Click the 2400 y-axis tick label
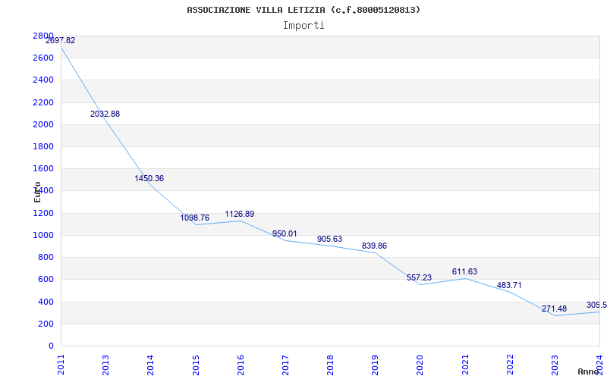 click(x=43, y=80)
